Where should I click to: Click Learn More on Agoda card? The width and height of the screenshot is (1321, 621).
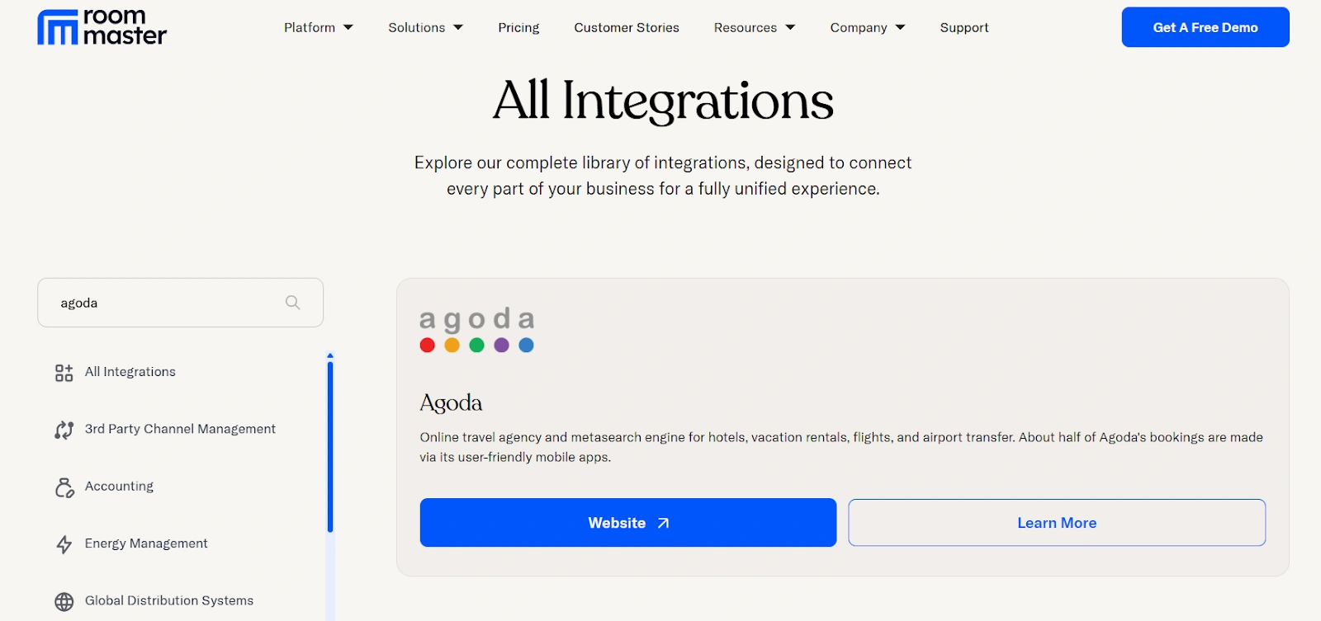tap(1057, 523)
